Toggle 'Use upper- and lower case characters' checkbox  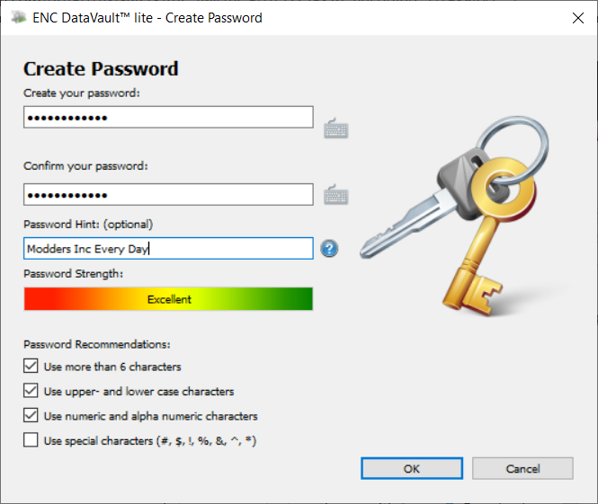[x=31, y=391]
